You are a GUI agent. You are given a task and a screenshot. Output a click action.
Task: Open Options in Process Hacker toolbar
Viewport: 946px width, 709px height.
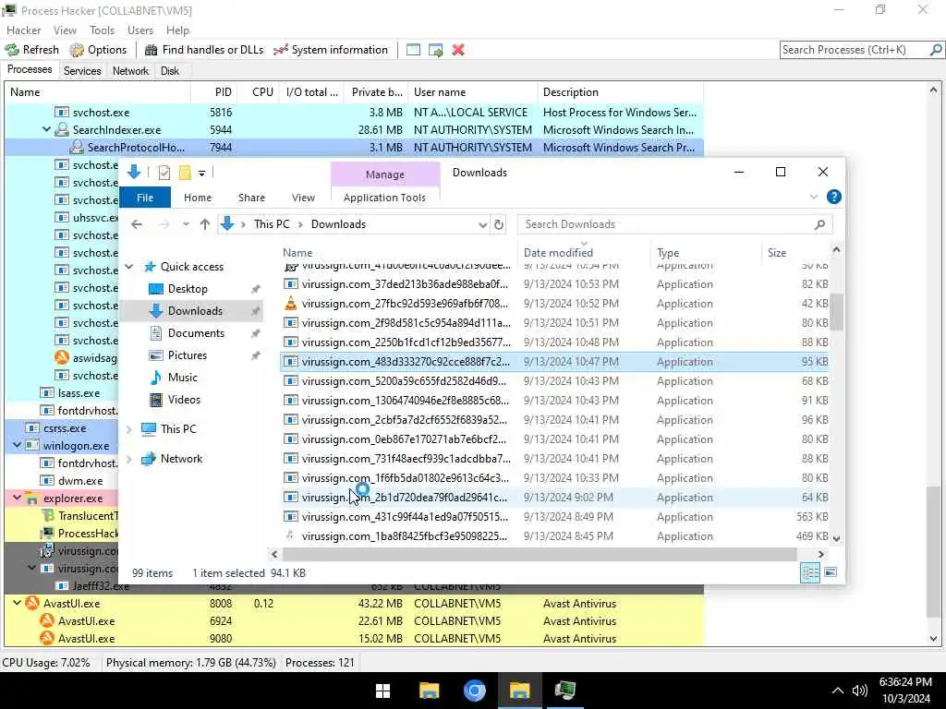pyautogui.click(x=98, y=50)
